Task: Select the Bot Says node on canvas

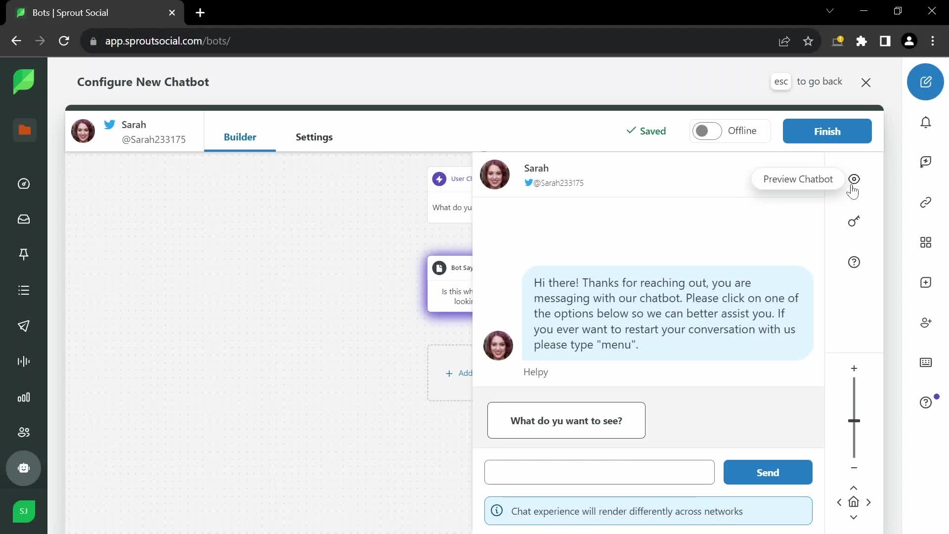Action: pos(450,284)
